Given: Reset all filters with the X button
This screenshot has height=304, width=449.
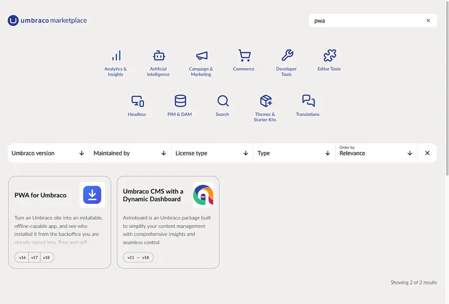Looking at the screenshot, I should 427,153.
